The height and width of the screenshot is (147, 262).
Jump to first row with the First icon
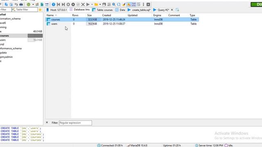(x=58, y=4)
